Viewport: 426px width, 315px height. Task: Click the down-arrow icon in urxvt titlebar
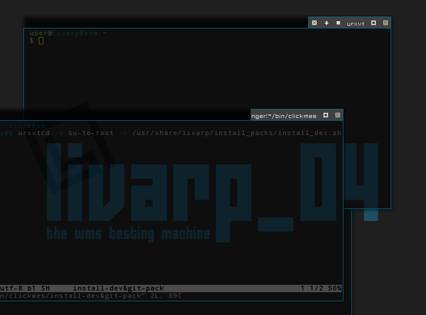click(x=326, y=23)
